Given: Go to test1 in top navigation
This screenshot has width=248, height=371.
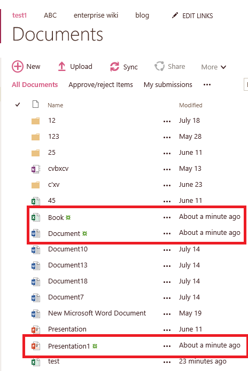Looking at the screenshot, I should click(x=19, y=15).
